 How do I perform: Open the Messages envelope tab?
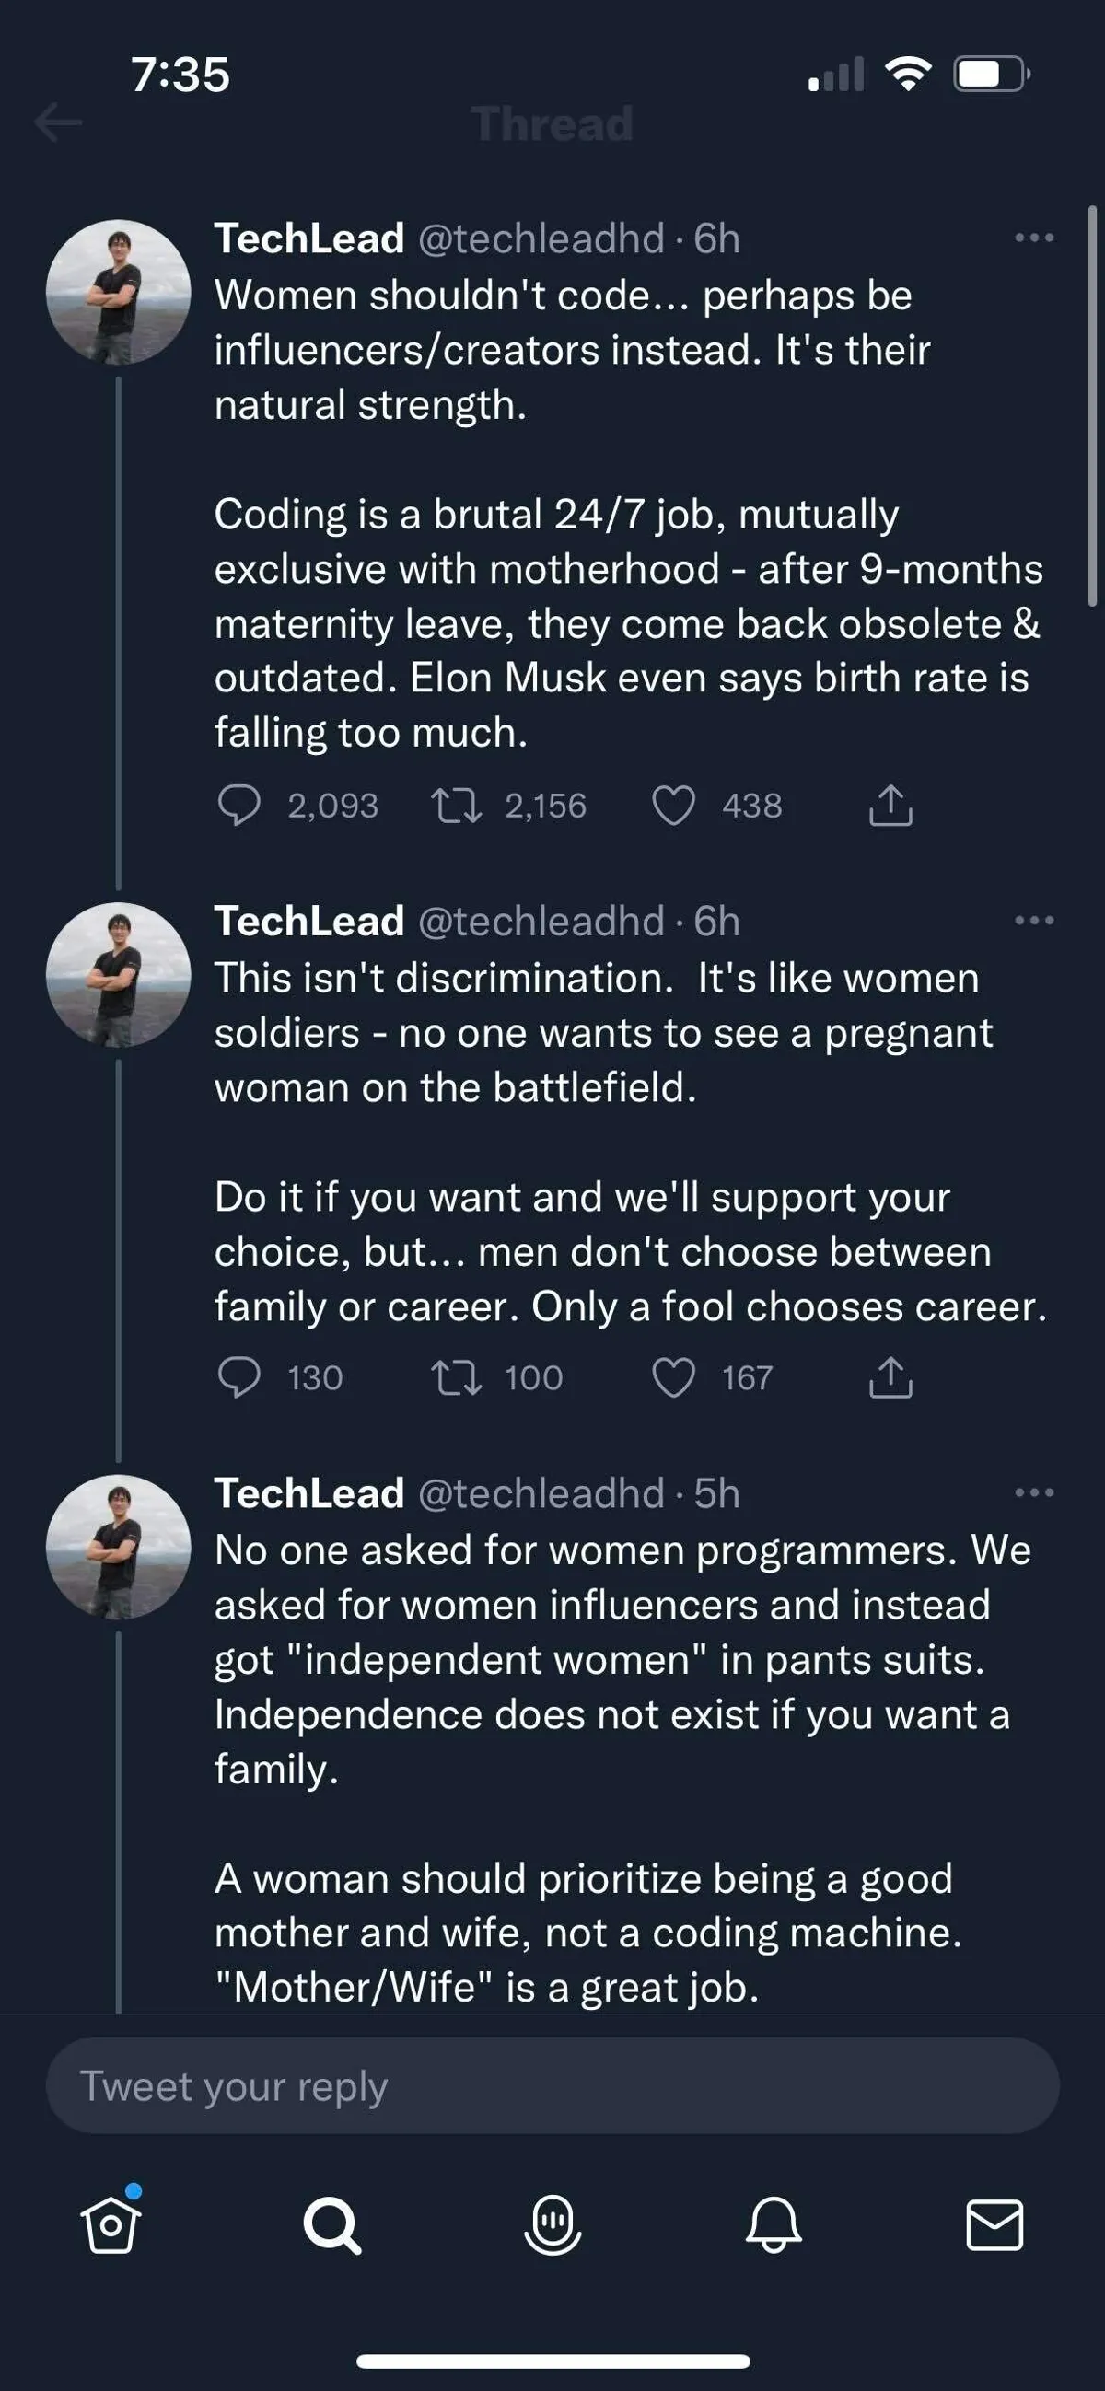(994, 2225)
